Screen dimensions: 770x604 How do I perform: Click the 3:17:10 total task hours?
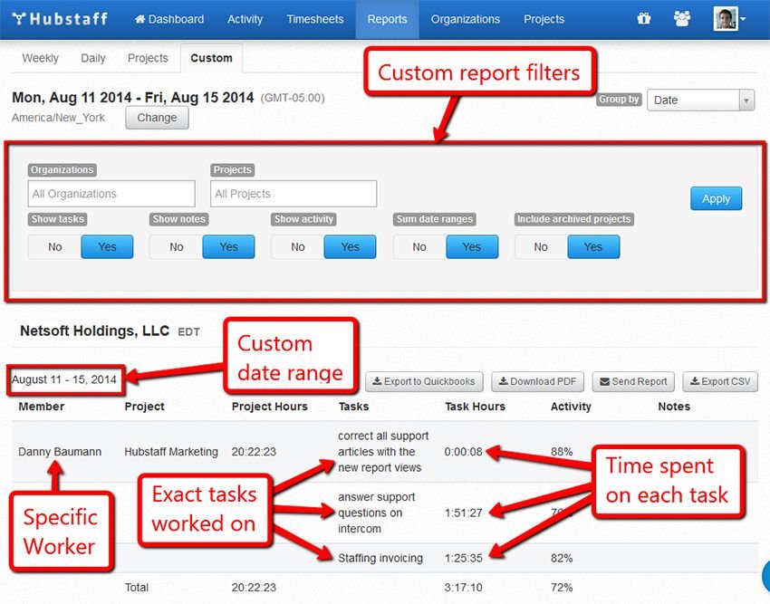coord(464,588)
